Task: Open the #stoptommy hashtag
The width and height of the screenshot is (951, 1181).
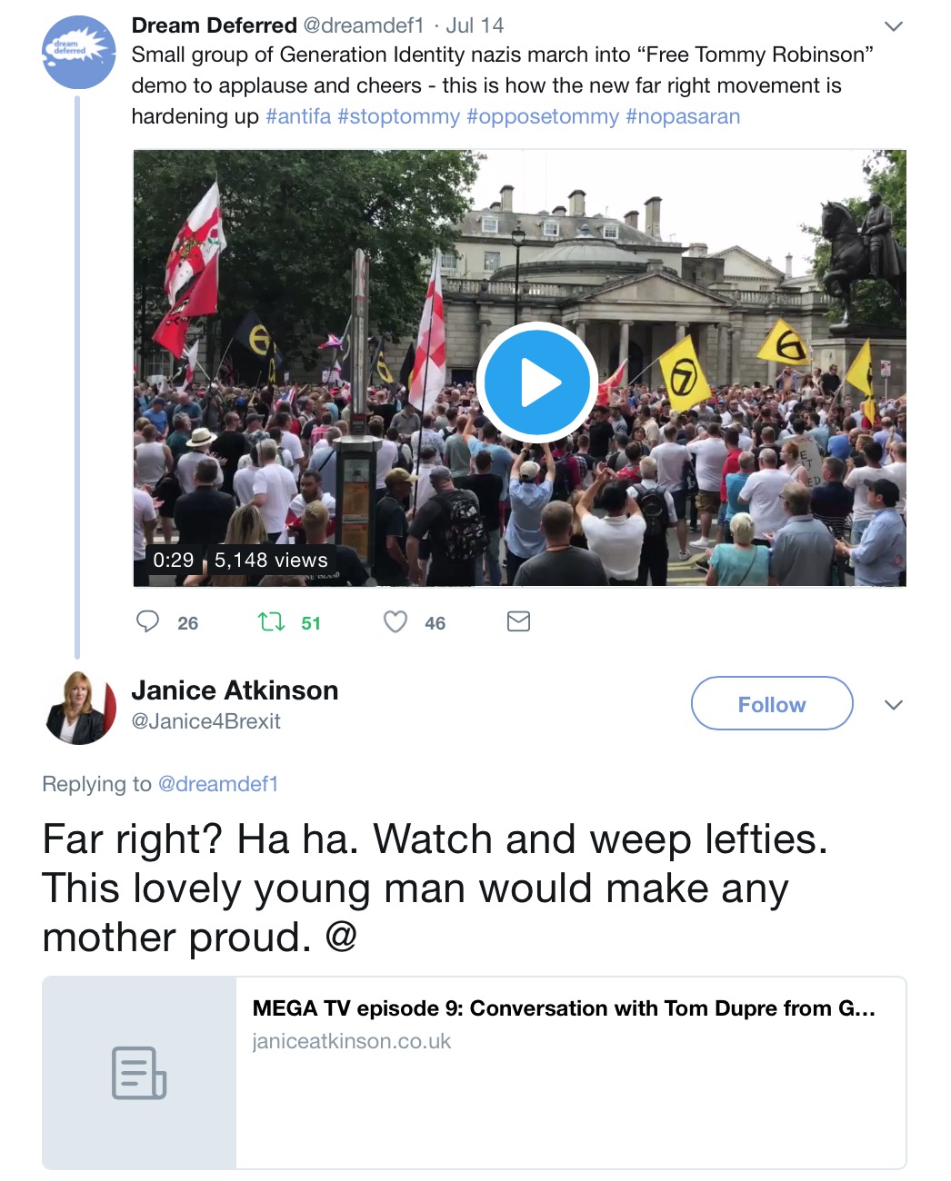Action: (399, 116)
